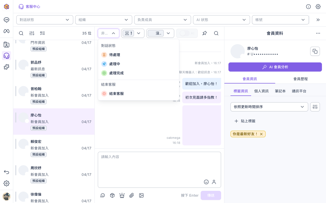Open the member contacts sidebar icon
Image resolution: width=326 pixels, height=203 pixels.
(x=6, y=45)
